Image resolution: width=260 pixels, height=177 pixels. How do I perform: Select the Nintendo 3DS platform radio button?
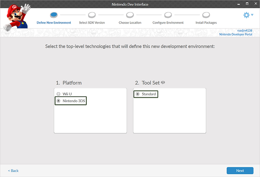(x=58, y=101)
